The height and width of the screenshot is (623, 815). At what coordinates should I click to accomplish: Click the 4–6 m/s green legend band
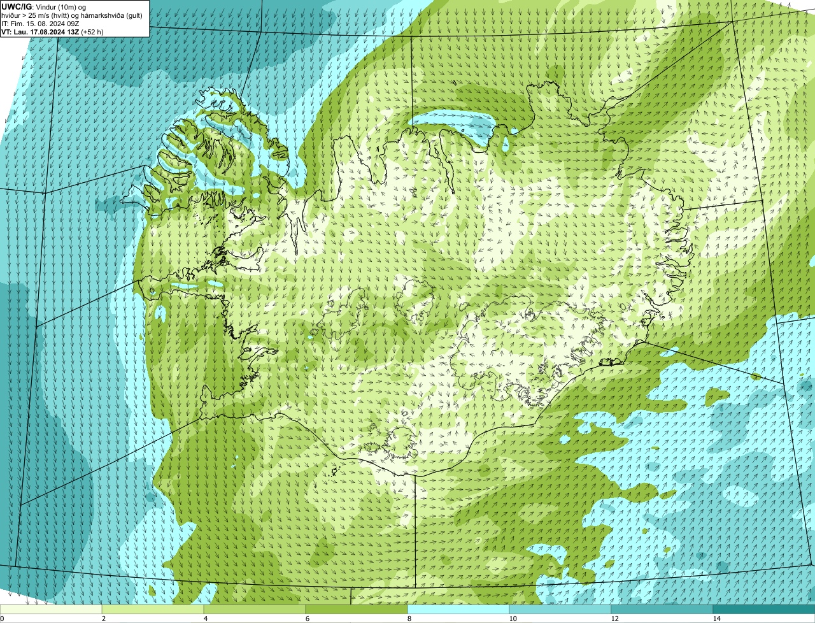tap(255, 609)
